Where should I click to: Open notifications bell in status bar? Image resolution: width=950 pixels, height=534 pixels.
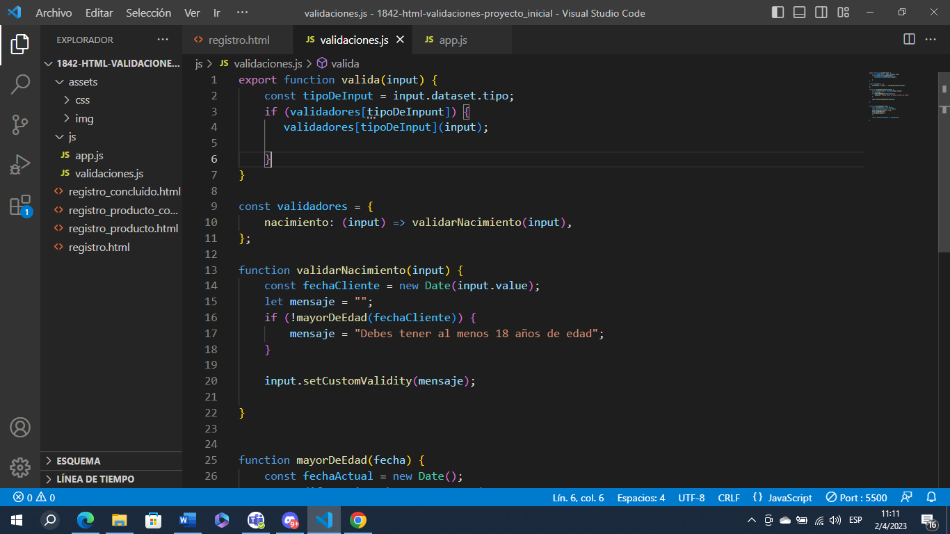tap(932, 498)
